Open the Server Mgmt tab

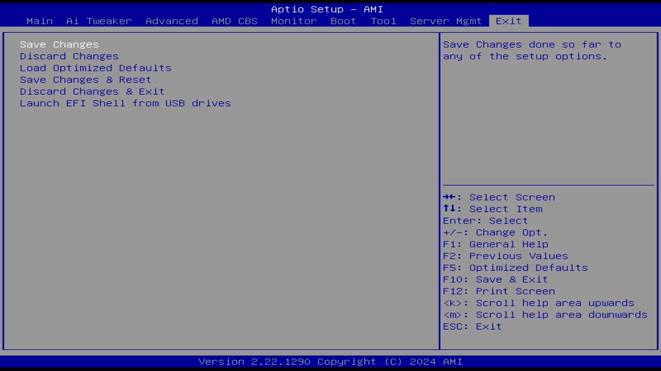(x=446, y=21)
